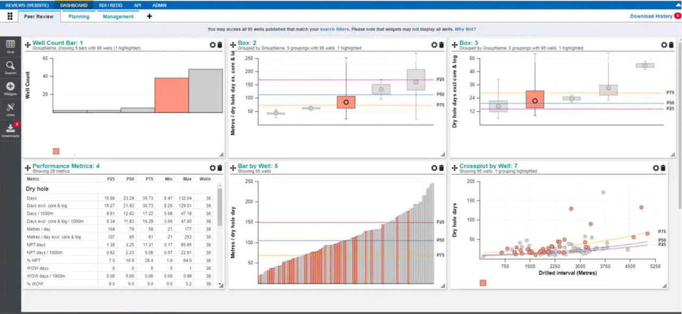
Task: Click the 'Why Not?' link
Action: tap(465, 29)
